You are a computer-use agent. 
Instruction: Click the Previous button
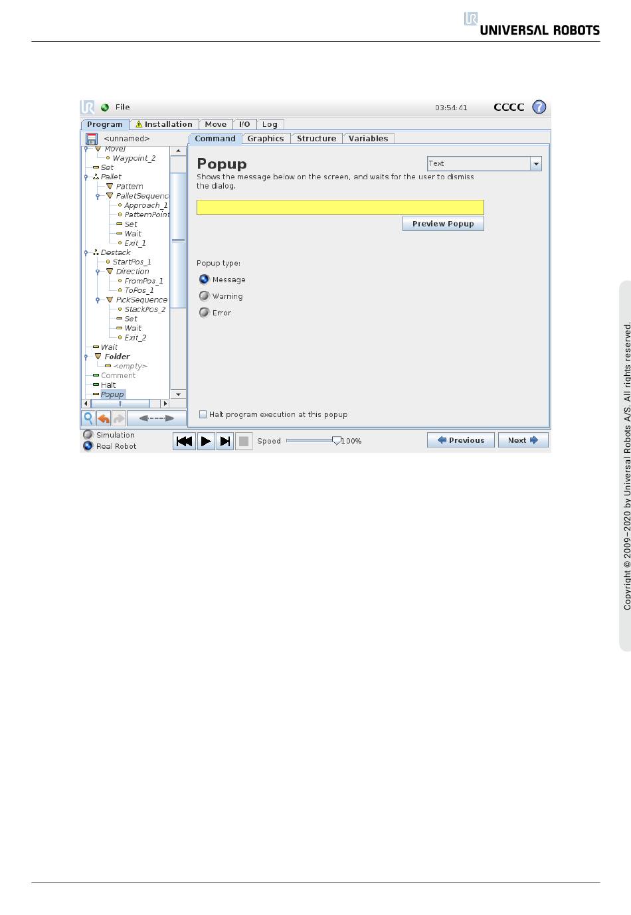(x=461, y=440)
